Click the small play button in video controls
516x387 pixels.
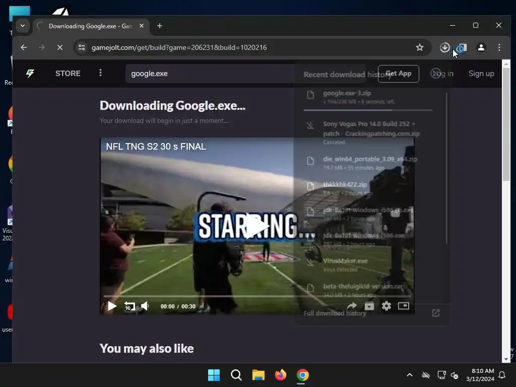pyautogui.click(x=112, y=306)
